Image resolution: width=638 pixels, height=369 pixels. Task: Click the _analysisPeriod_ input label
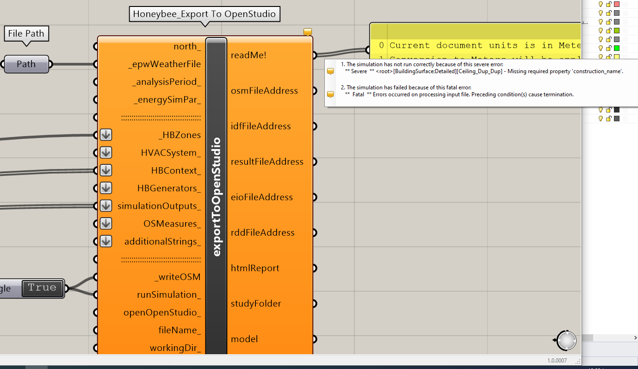coord(167,82)
